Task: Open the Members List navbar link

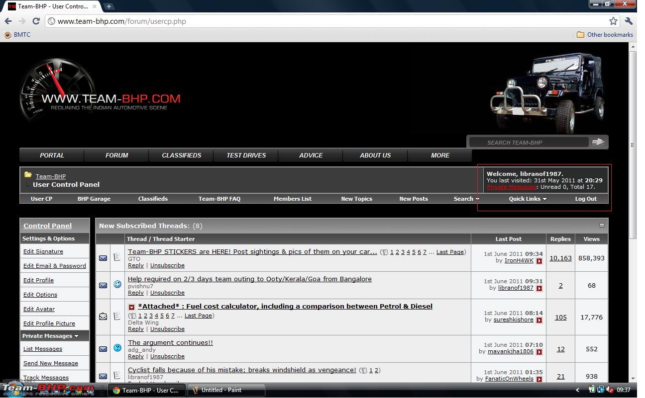Action: click(293, 199)
